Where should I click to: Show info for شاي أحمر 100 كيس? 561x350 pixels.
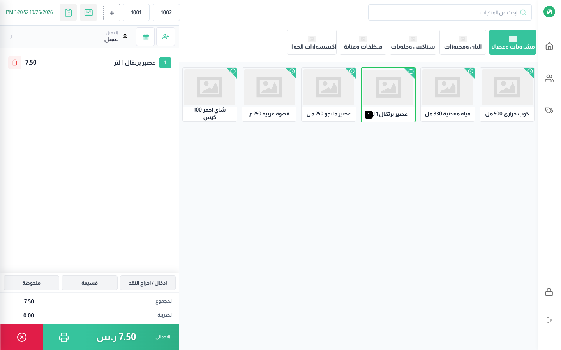coord(233,71)
